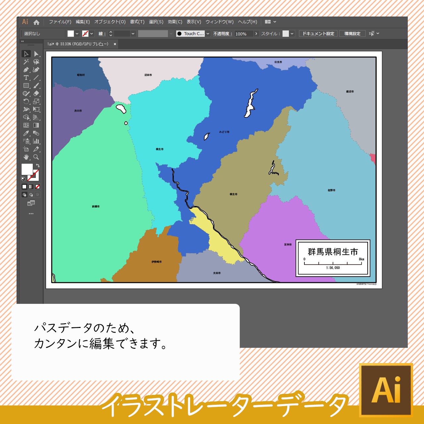Select the Blend tool

(x=36, y=133)
